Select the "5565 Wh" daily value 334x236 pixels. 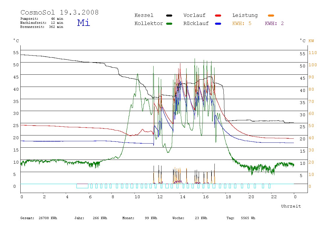[x=248, y=218]
